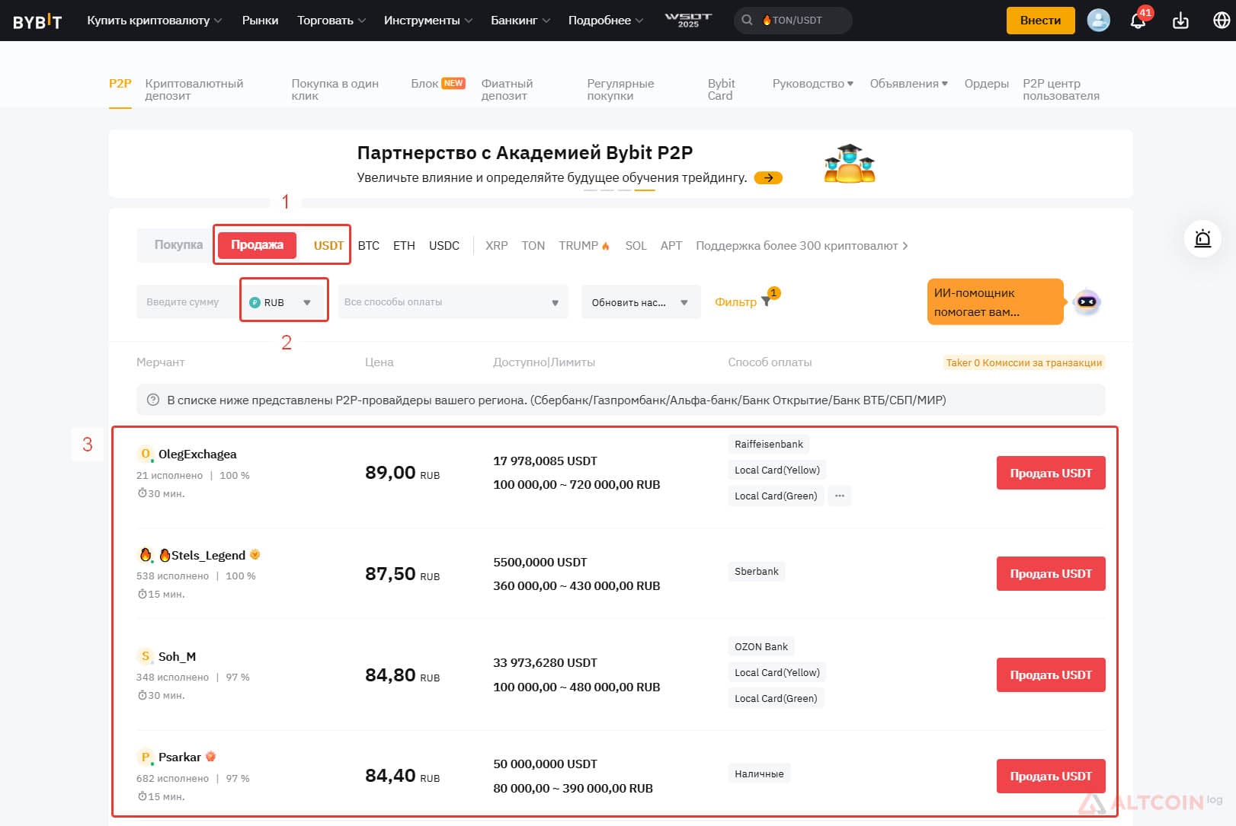Click Продать USDT for Stels_Legend
Viewport: 1236px width, 826px height.
(x=1051, y=573)
